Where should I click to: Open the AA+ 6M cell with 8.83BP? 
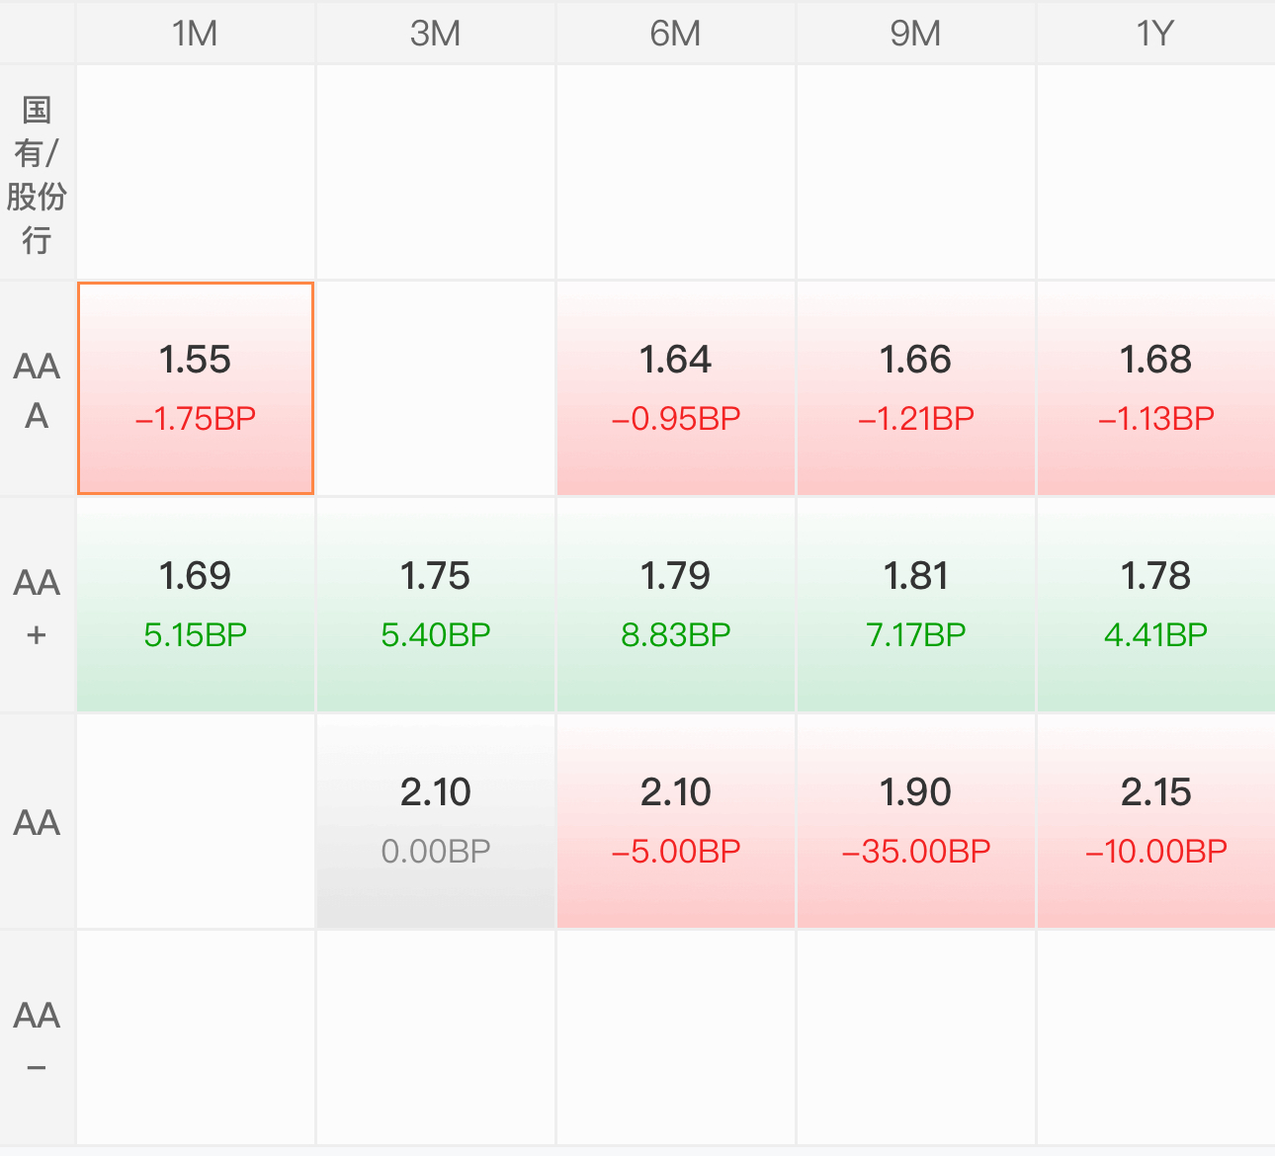[676, 605]
